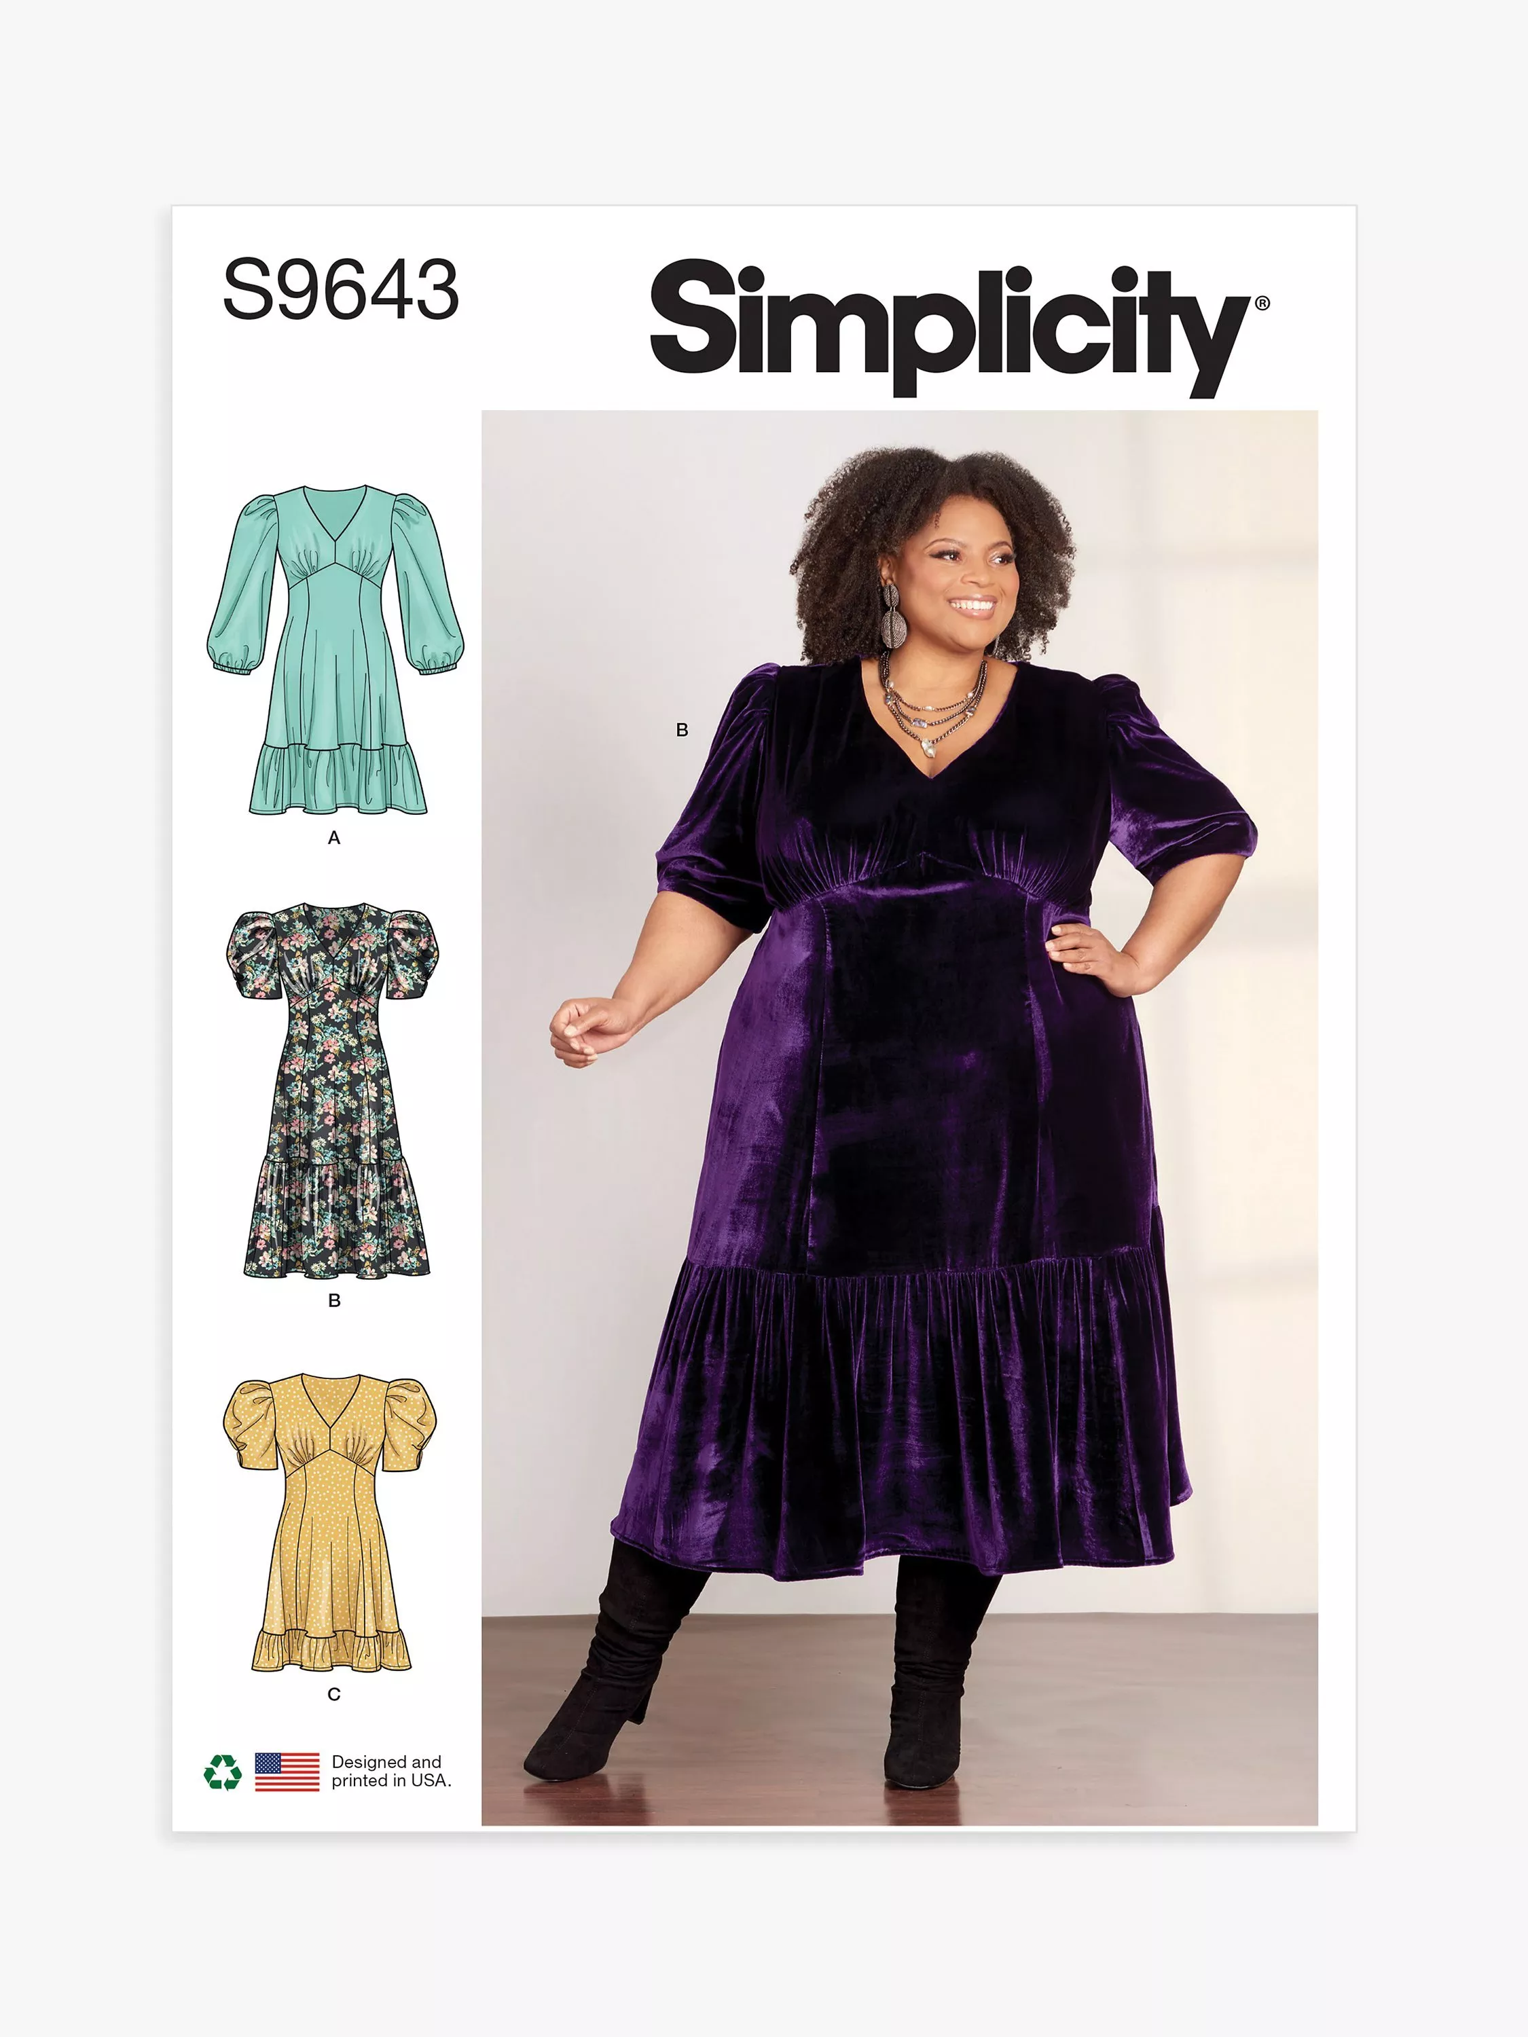
Task: Select the teal long-sleeve dress illustration A
Action: coord(335,649)
